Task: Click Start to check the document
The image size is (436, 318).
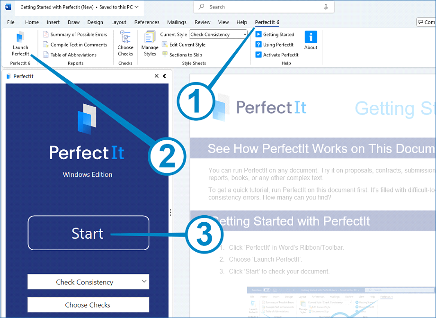Action: click(x=89, y=233)
